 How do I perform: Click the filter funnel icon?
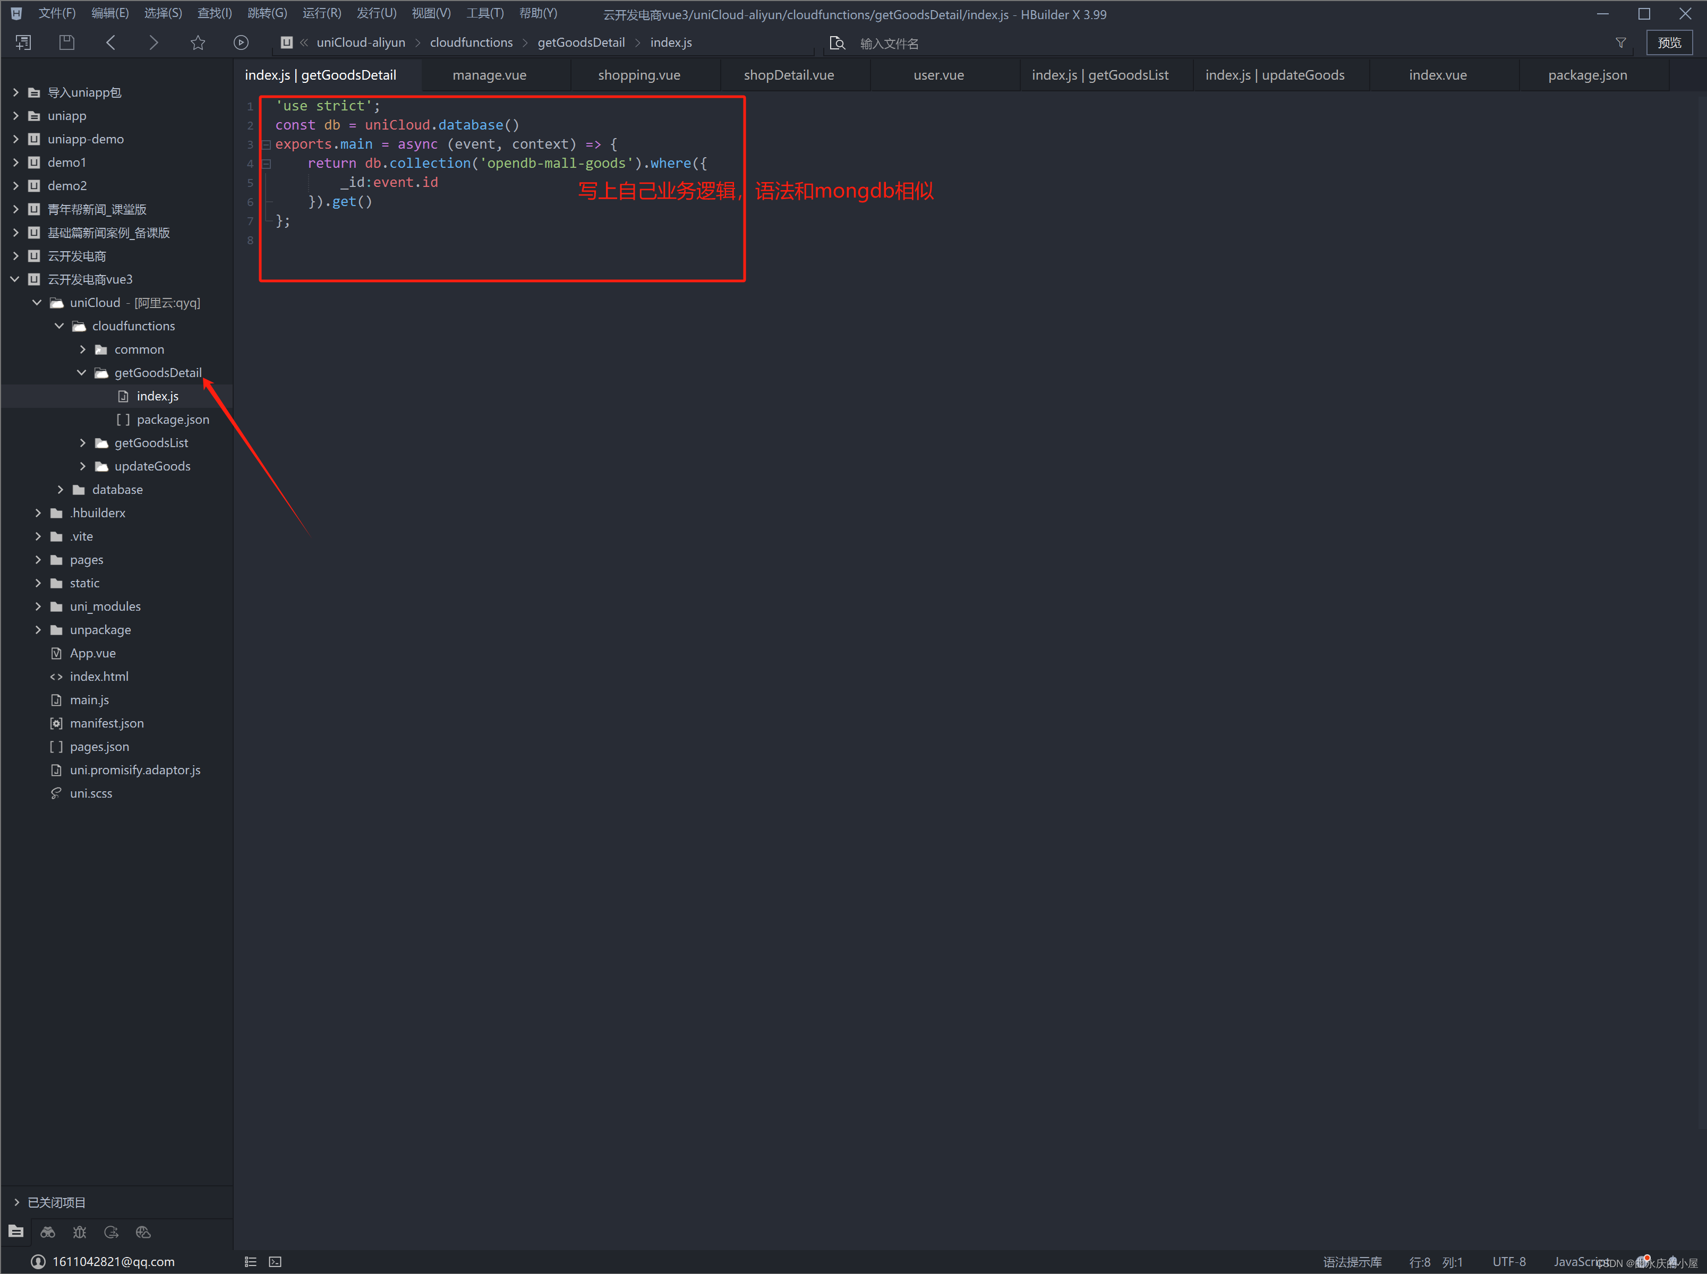[x=1620, y=43]
